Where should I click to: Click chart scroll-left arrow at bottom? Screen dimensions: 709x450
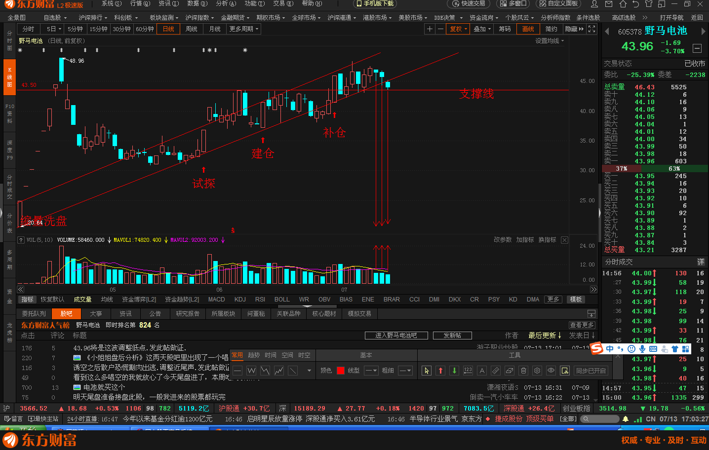pyautogui.click(x=21, y=290)
